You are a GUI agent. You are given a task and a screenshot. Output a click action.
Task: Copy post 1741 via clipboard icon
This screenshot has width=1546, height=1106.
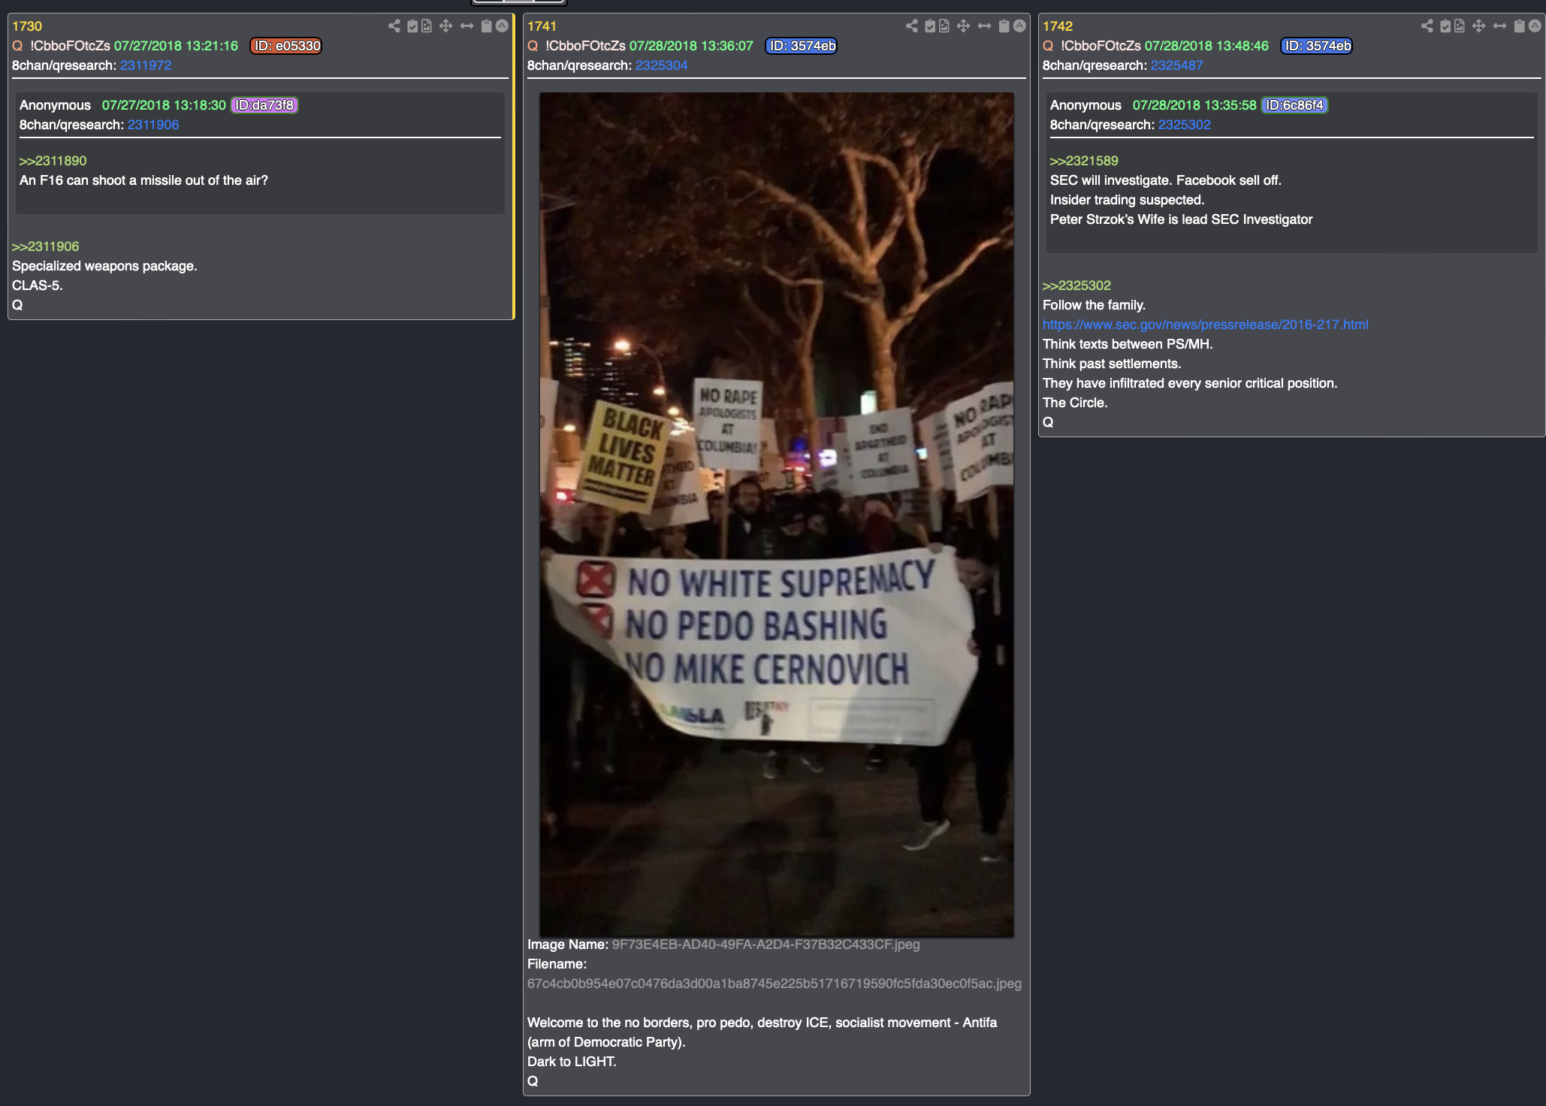1004,26
